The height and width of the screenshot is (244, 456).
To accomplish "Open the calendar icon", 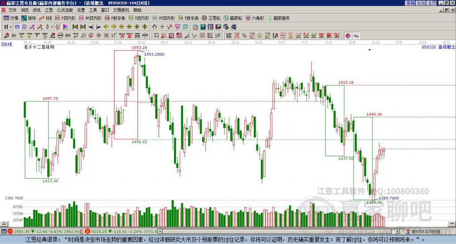I will 195,27.
